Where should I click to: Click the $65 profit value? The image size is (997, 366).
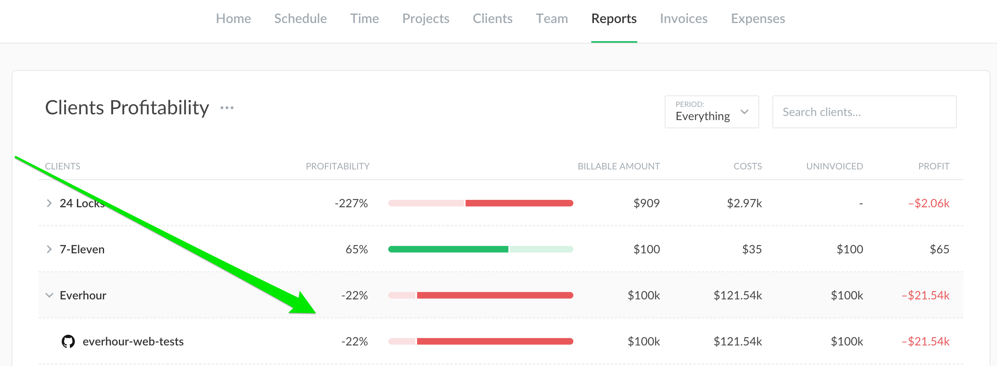pos(939,249)
